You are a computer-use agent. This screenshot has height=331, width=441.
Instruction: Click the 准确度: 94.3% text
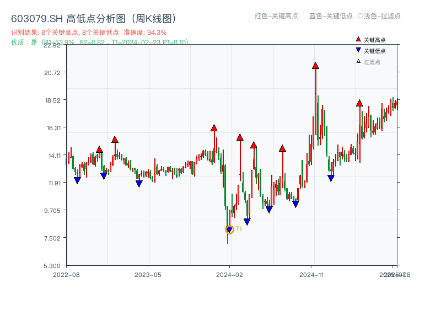click(x=145, y=33)
